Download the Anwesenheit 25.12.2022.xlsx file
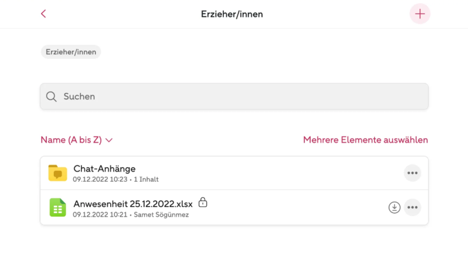 pyautogui.click(x=394, y=208)
